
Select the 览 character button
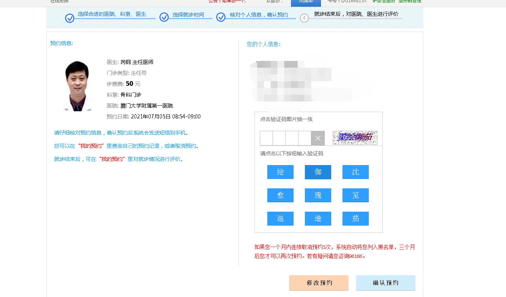355,195
